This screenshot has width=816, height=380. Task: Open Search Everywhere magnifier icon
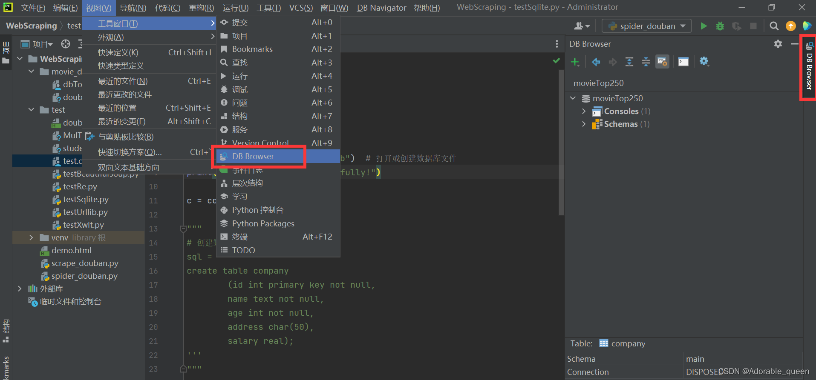point(774,26)
